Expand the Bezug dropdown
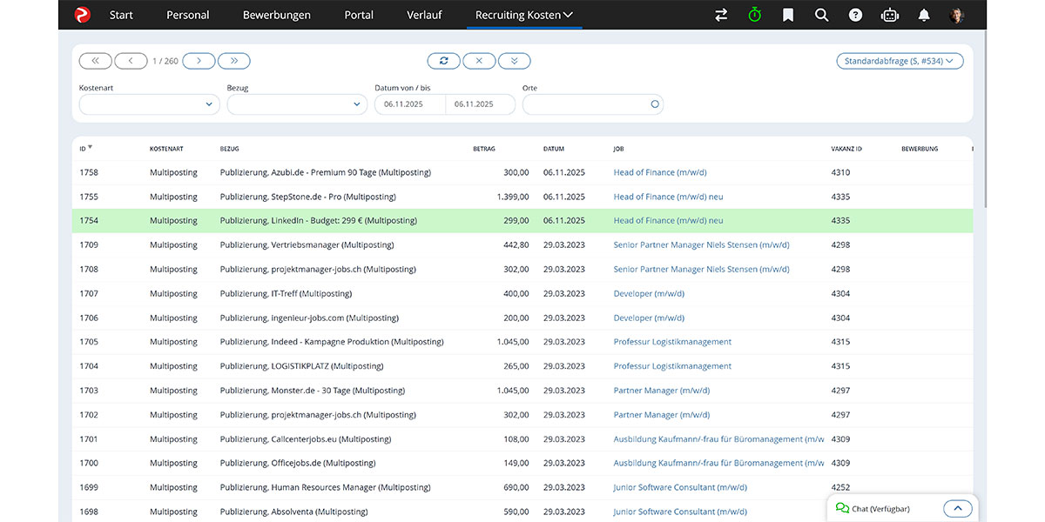The width and height of the screenshot is (1045, 522). click(297, 104)
